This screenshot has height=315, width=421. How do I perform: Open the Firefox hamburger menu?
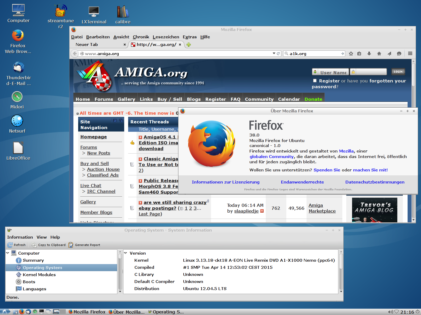[410, 54]
